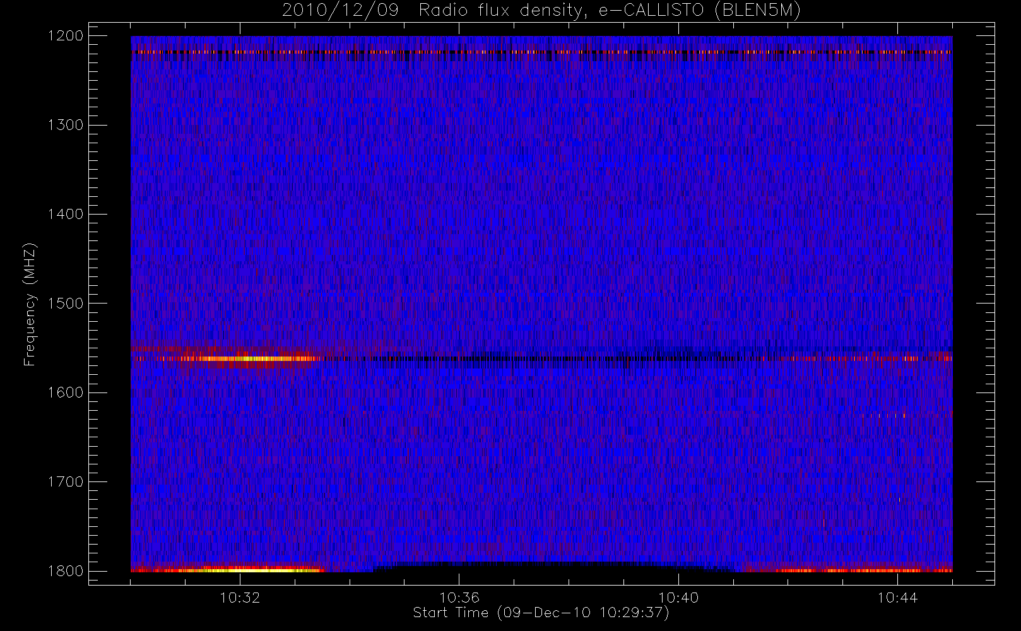Click the 10:32 time axis label
This screenshot has width=1021, height=631.
pos(240,598)
